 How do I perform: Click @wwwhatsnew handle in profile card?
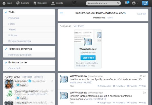pos(88,52)
